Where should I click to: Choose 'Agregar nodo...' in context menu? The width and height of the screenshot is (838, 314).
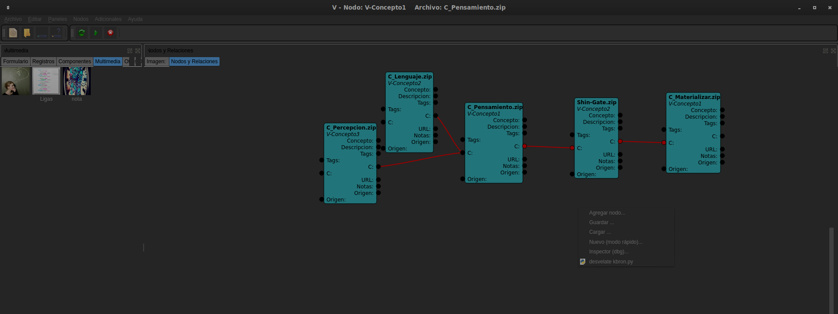click(x=607, y=213)
